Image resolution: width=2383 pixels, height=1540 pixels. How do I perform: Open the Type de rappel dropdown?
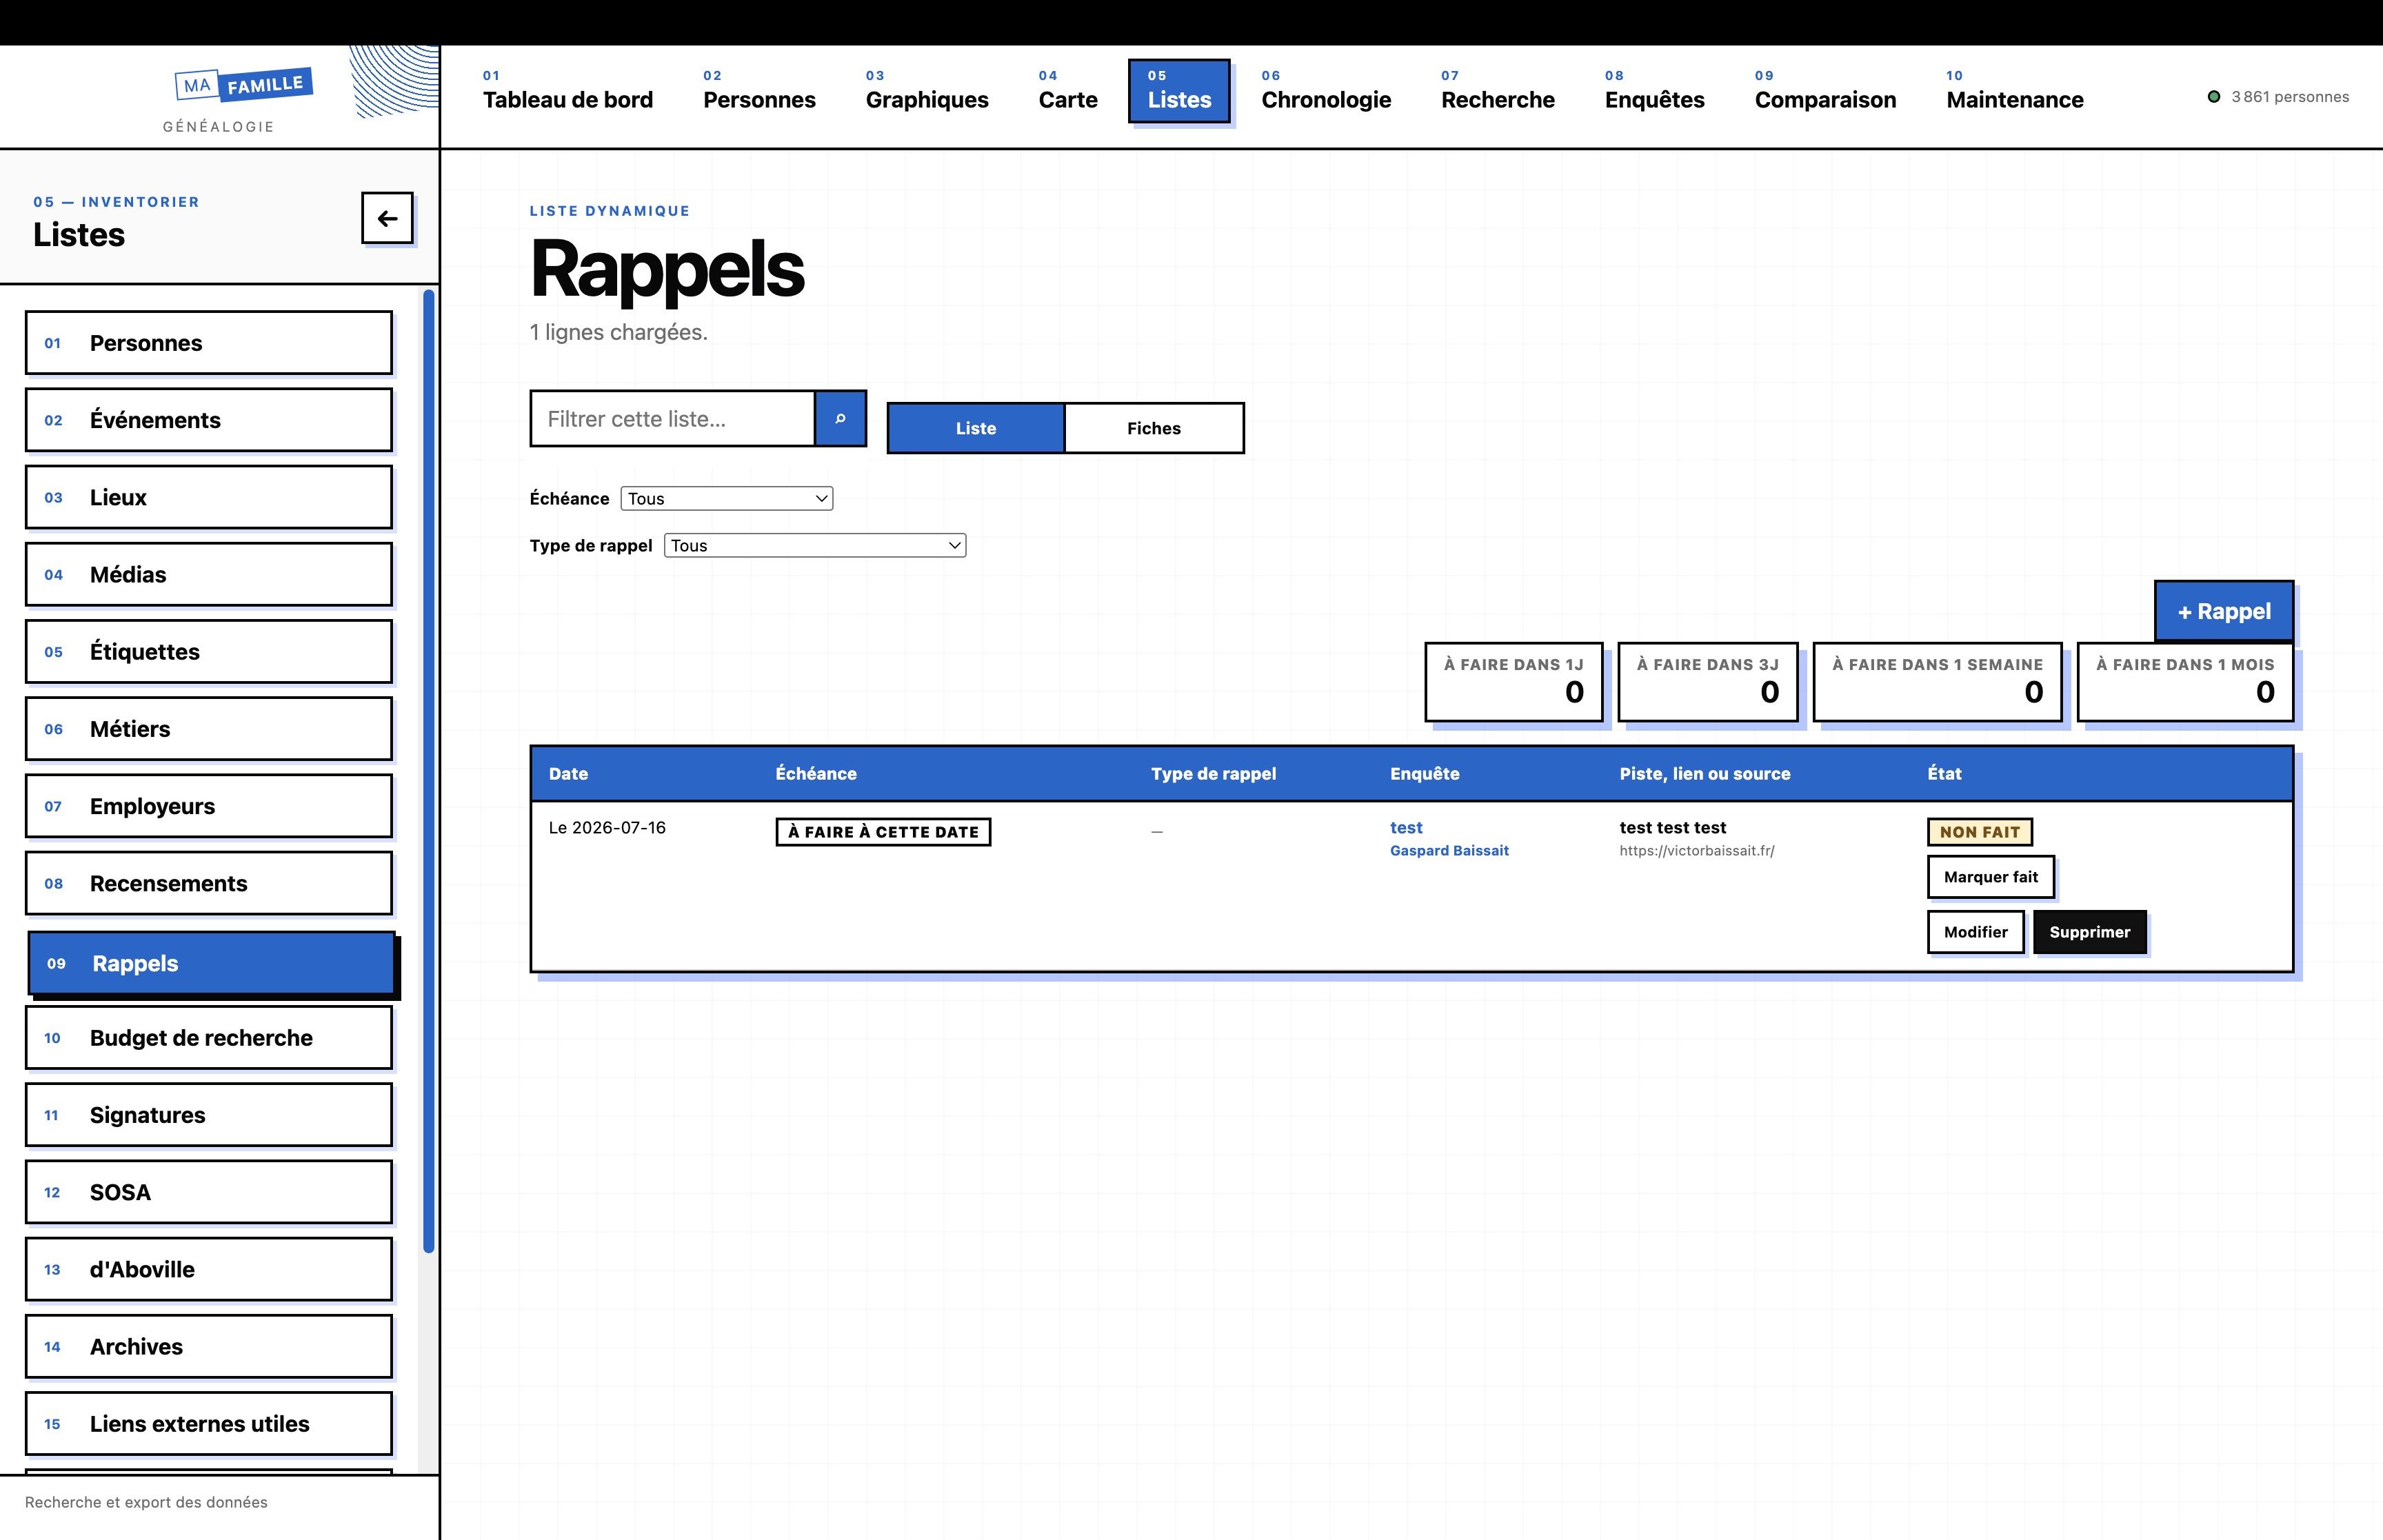point(814,545)
